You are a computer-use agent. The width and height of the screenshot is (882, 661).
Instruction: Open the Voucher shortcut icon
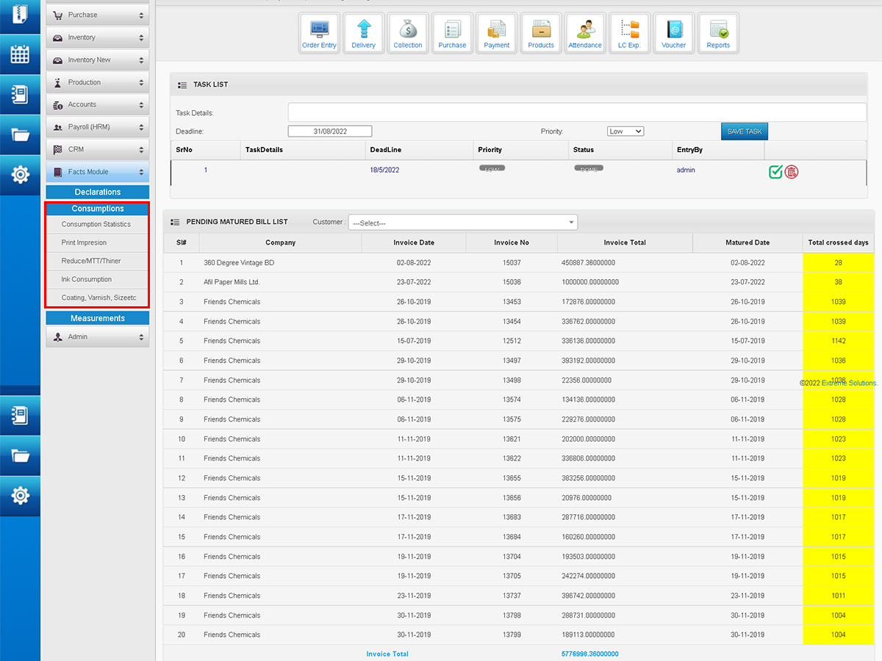[673, 33]
